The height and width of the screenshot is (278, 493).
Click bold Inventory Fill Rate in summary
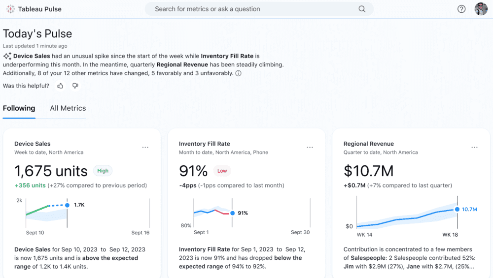pyautogui.click(x=227, y=56)
